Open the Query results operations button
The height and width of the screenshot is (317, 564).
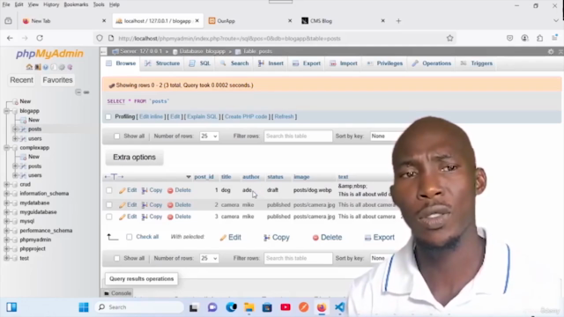141,279
